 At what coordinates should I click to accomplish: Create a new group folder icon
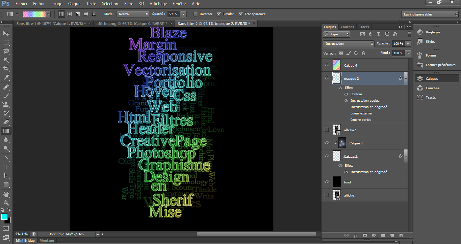pos(383,236)
